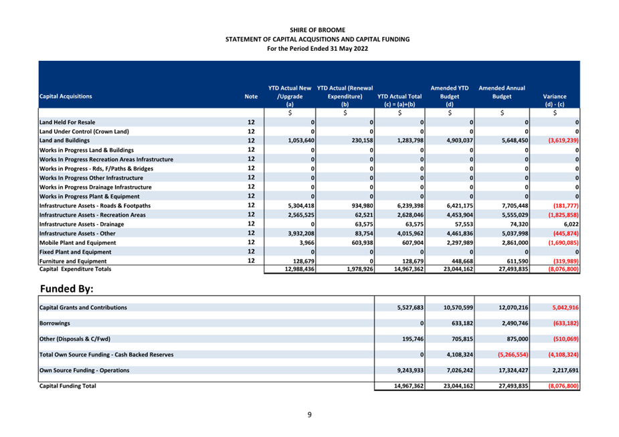Select the 'Land Held For Resale' row label

(67, 122)
